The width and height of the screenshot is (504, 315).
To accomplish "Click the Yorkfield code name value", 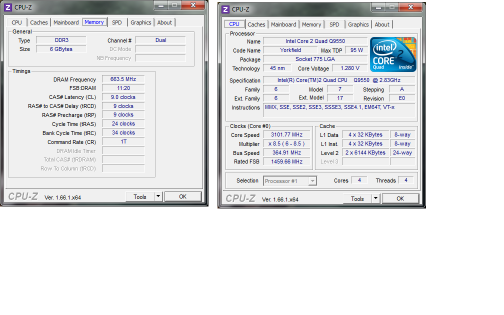I will pos(290,50).
